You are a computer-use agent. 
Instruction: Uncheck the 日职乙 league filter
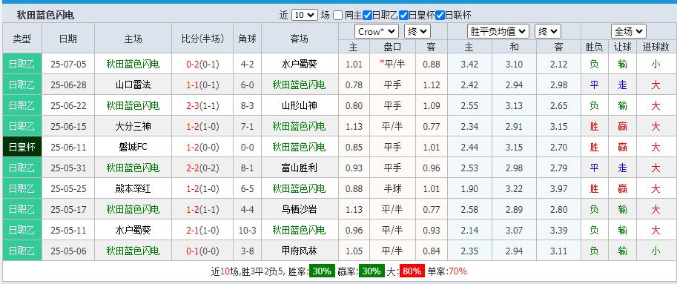click(x=368, y=15)
